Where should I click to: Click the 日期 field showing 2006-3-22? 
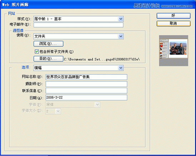(86, 97)
